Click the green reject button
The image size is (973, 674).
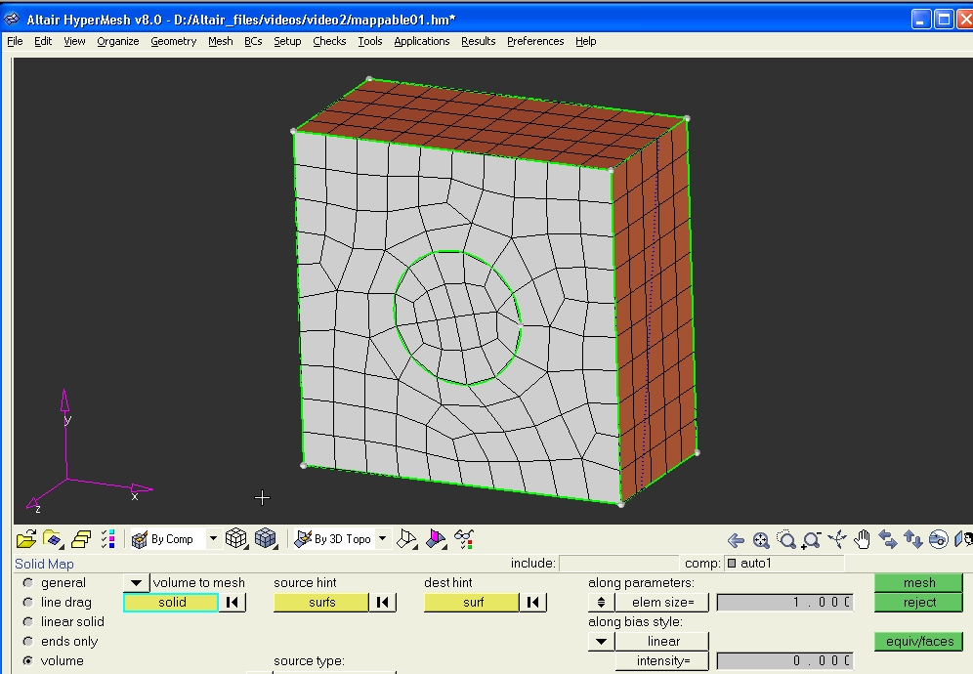click(918, 602)
